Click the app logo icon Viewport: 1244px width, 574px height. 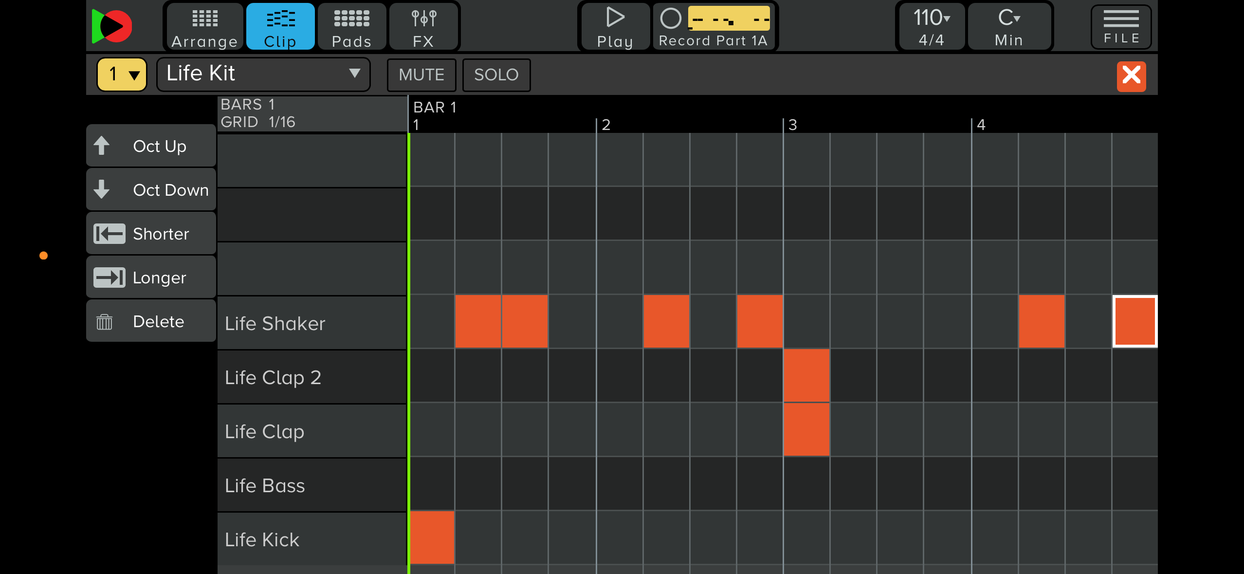(x=112, y=26)
